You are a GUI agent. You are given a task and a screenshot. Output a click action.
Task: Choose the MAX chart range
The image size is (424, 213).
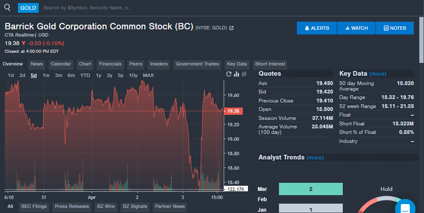(x=148, y=75)
